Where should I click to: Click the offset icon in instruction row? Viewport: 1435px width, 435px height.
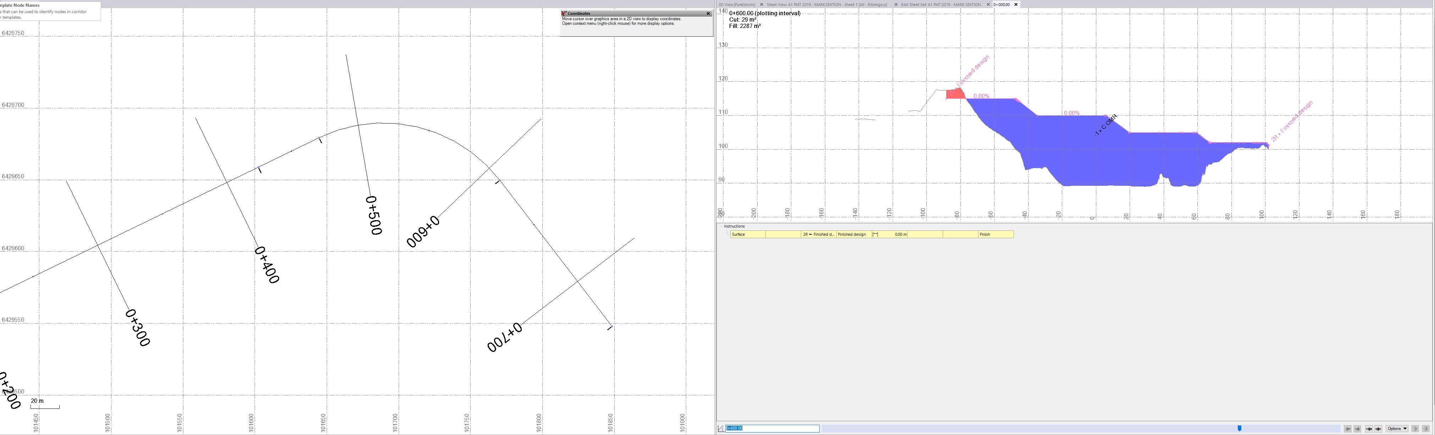pyautogui.click(x=875, y=234)
